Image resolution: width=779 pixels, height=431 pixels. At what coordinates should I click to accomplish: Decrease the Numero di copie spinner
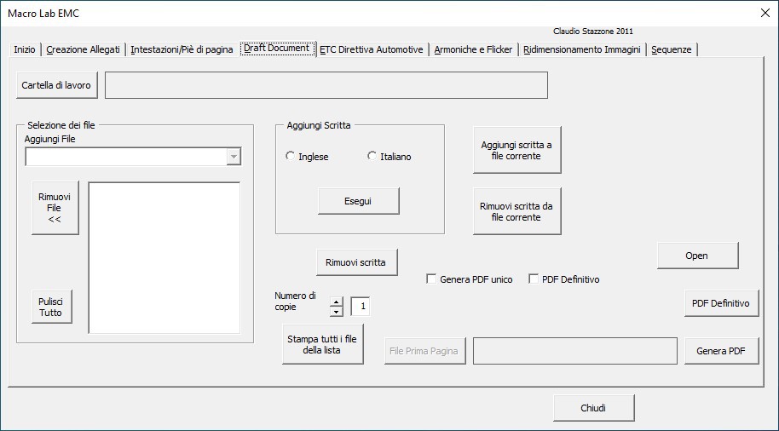point(336,312)
